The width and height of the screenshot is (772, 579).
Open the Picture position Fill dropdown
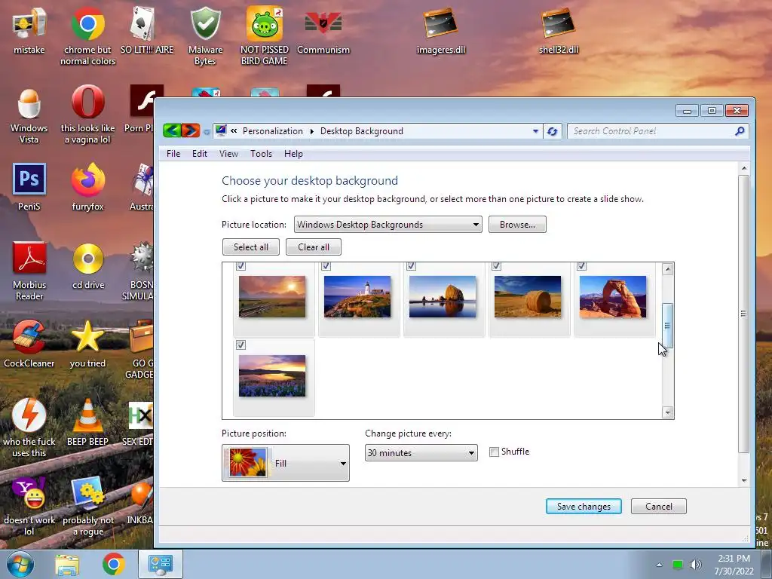coord(286,463)
